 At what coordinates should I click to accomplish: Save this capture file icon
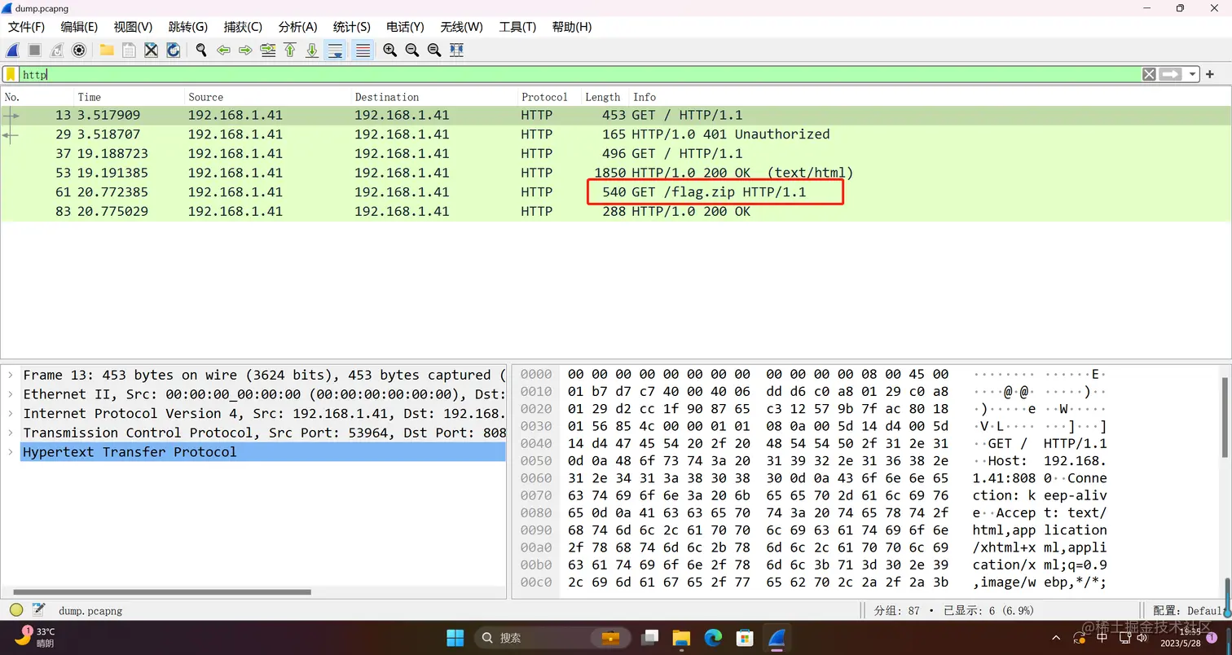pos(129,51)
